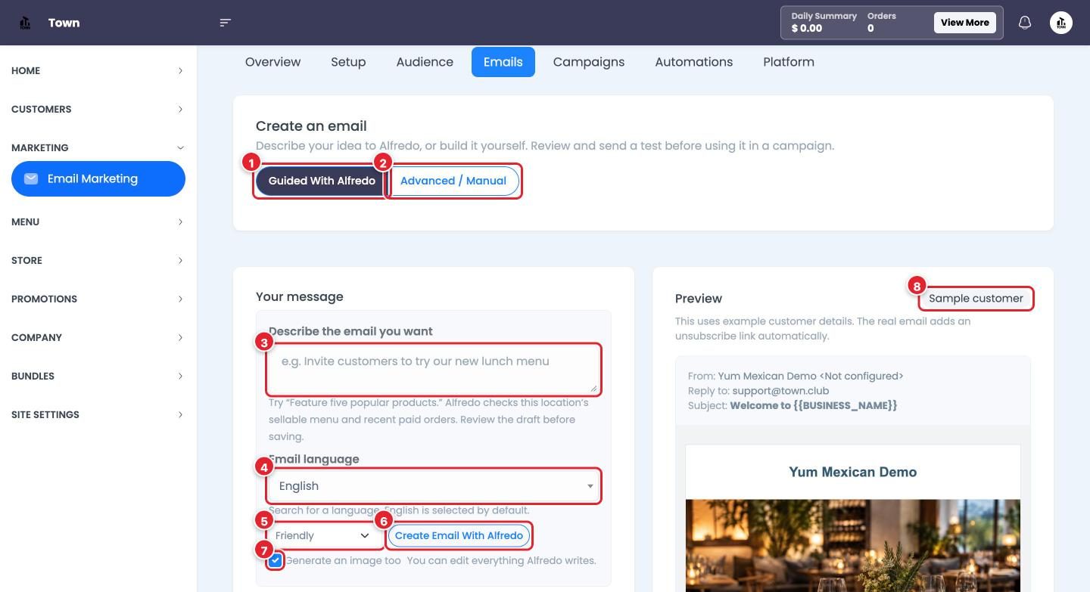The width and height of the screenshot is (1090, 592).
Task: Expand the SITE SETTINGS sidebar section
Action: (x=98, y=414)
